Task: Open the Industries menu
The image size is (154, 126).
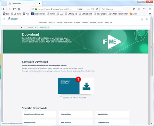Action: coord(43,23)
